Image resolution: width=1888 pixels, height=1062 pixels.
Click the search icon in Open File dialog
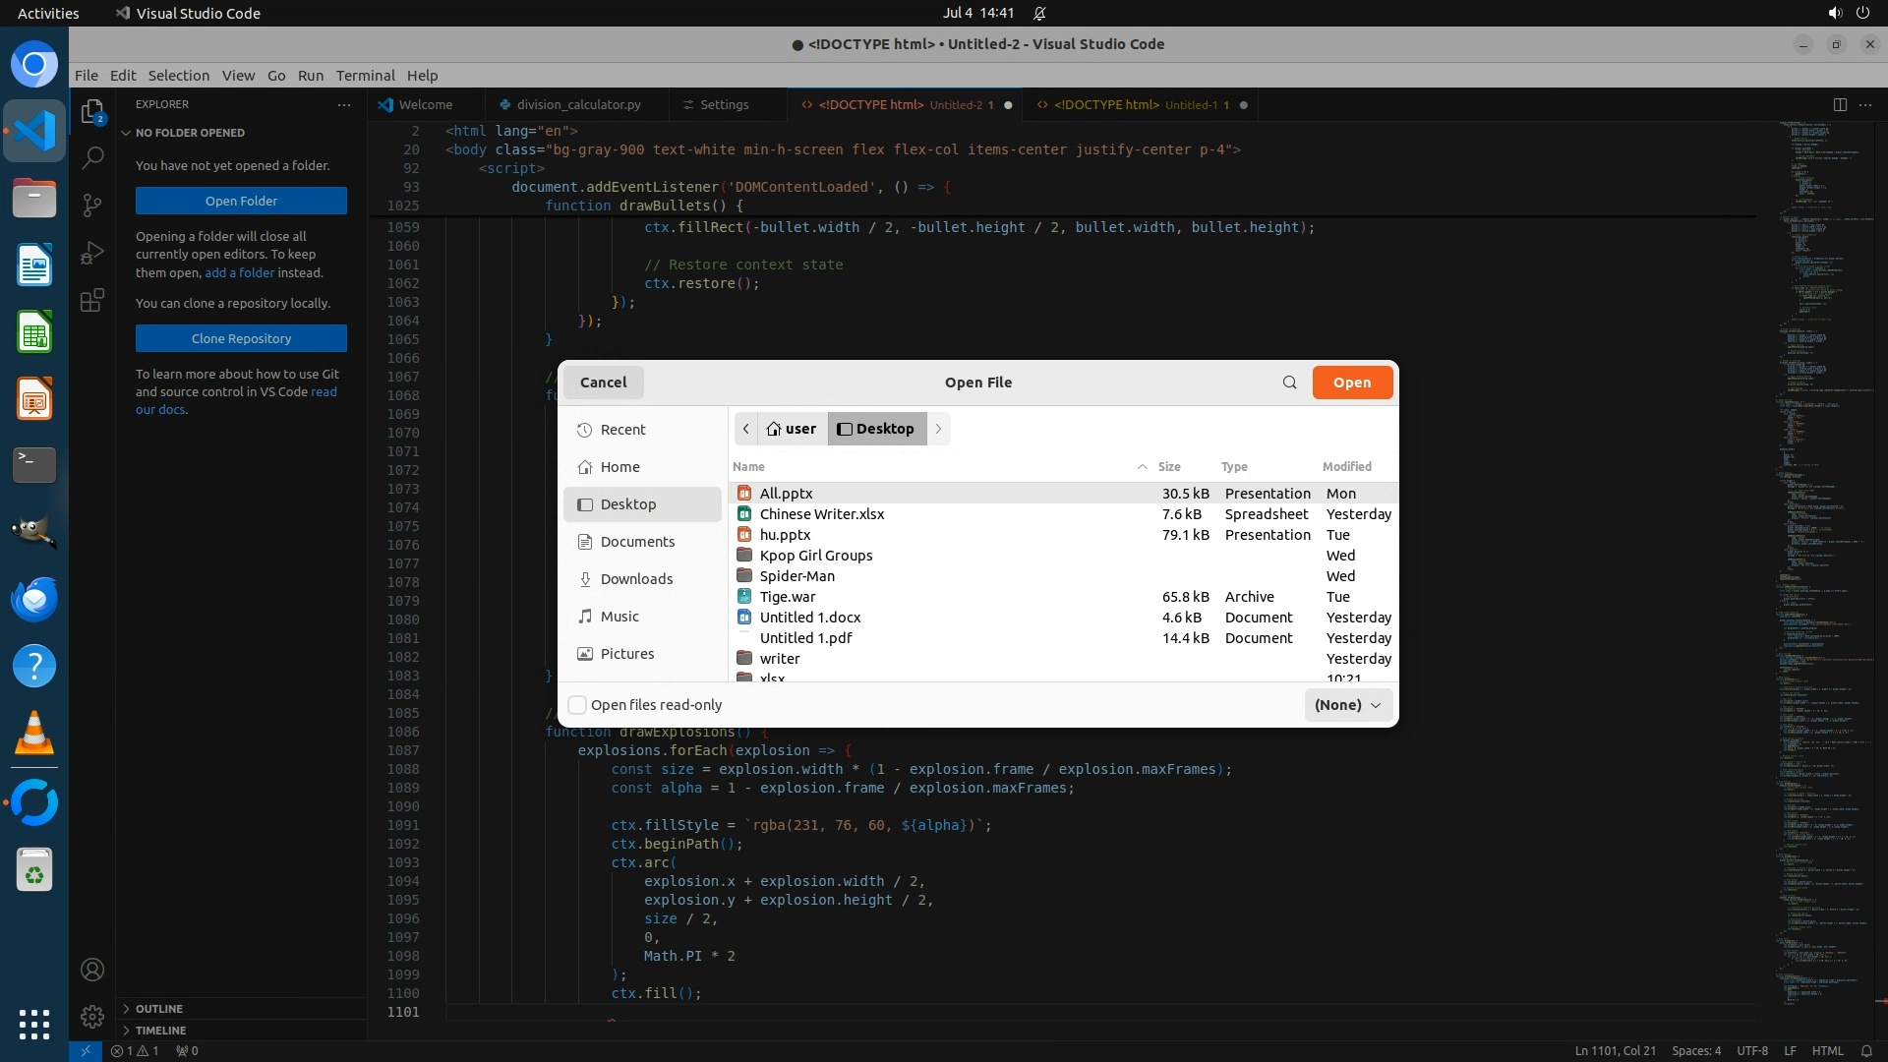(x=1289, y=383)
